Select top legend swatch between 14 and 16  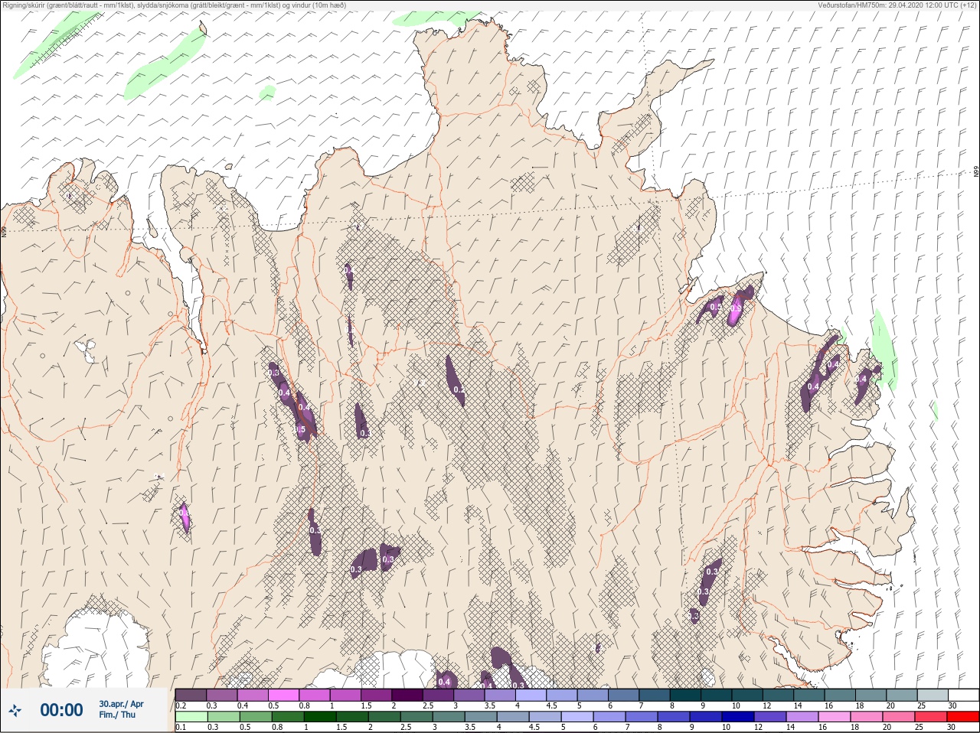[810, 695]
